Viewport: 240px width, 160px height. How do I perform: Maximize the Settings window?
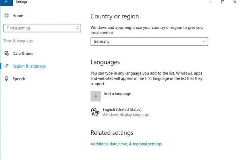(223, 2)
